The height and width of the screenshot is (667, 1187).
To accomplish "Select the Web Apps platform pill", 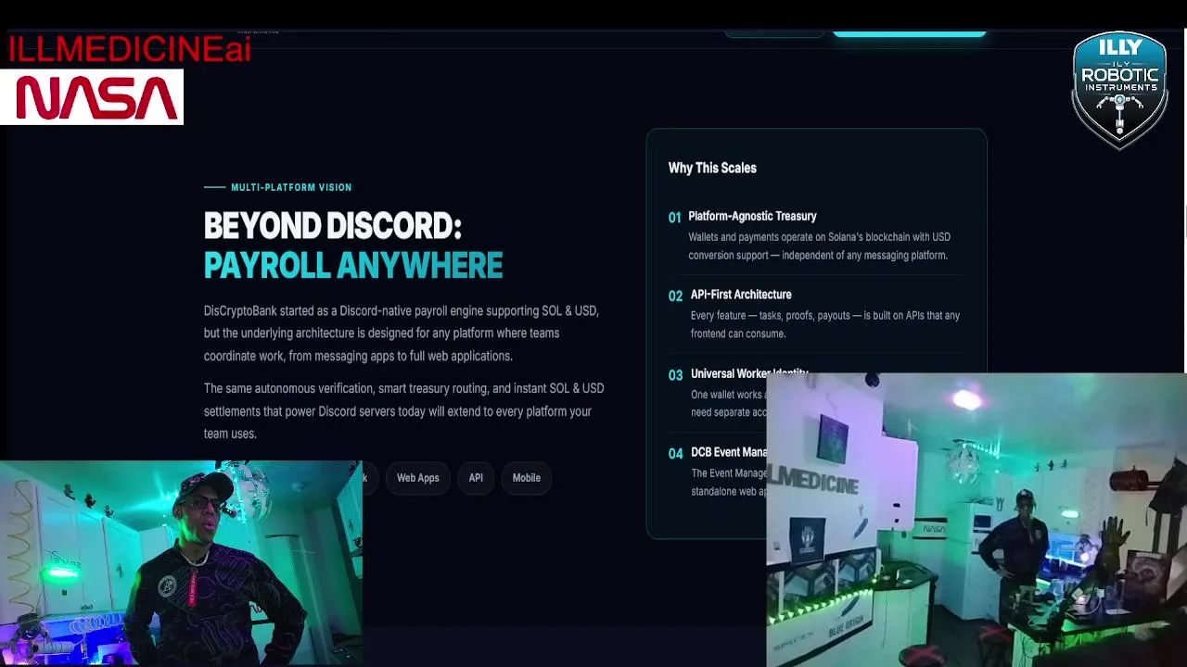I will click(x=417, y=478).
